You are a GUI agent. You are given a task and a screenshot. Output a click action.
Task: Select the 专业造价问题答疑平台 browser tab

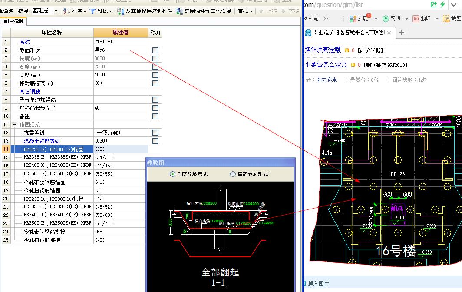(349, 33)
